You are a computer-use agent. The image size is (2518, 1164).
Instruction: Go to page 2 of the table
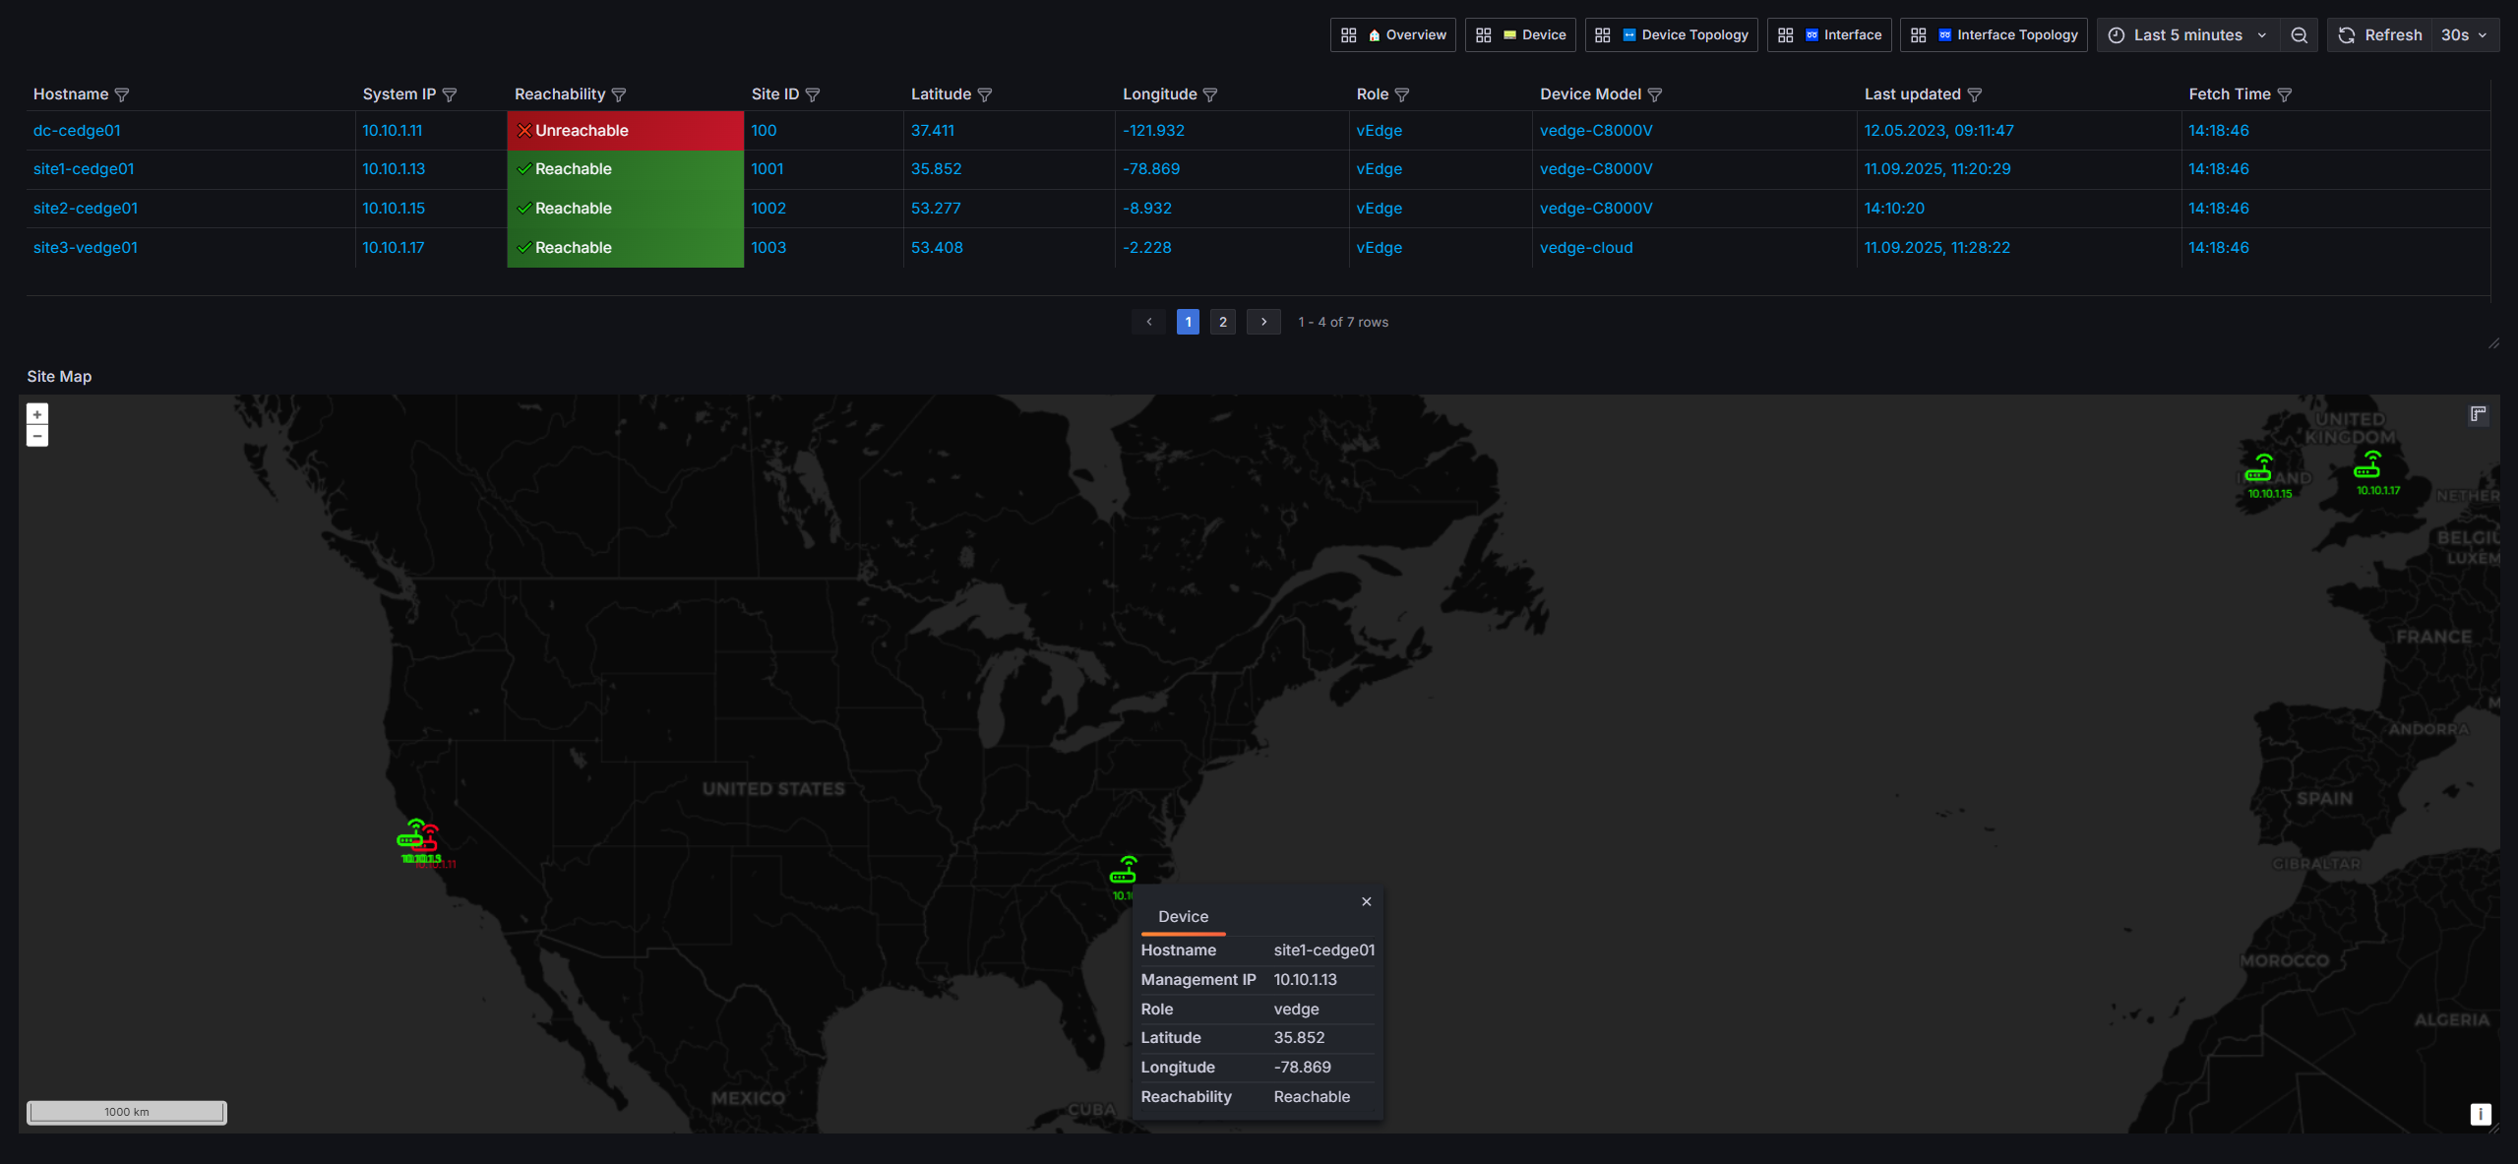1223,322
